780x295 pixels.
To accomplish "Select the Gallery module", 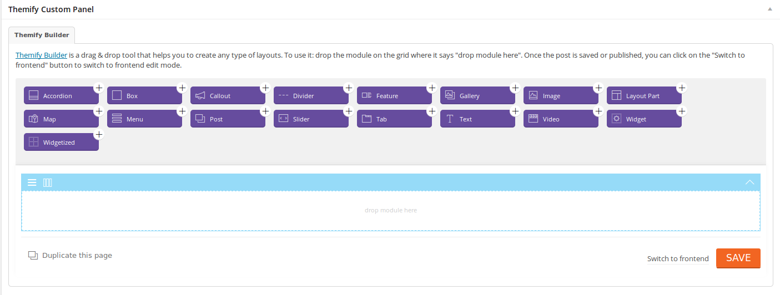I will (477, 95).
